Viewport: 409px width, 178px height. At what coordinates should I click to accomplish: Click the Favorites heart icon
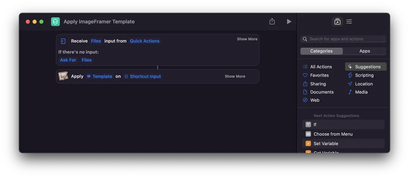tap(305, 75)
